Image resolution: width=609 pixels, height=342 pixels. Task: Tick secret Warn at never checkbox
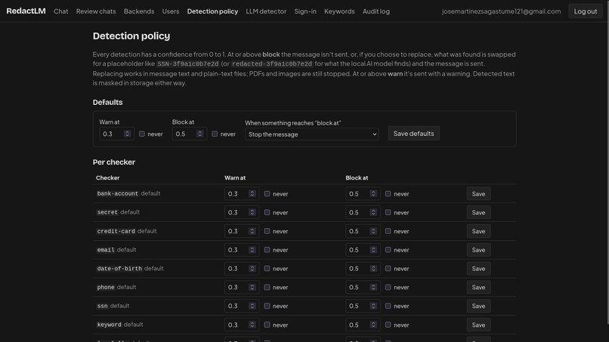tap(267, 212)
